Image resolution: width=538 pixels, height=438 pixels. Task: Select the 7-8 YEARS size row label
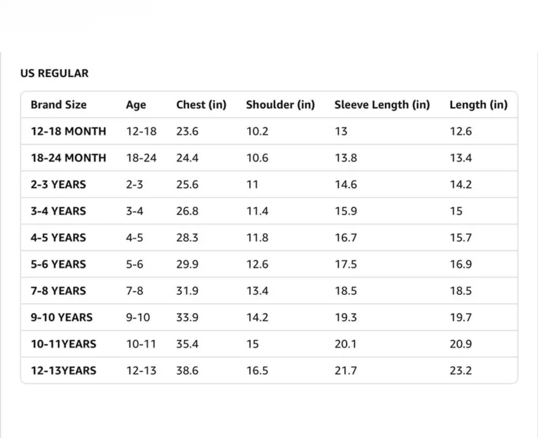point(58,291)
